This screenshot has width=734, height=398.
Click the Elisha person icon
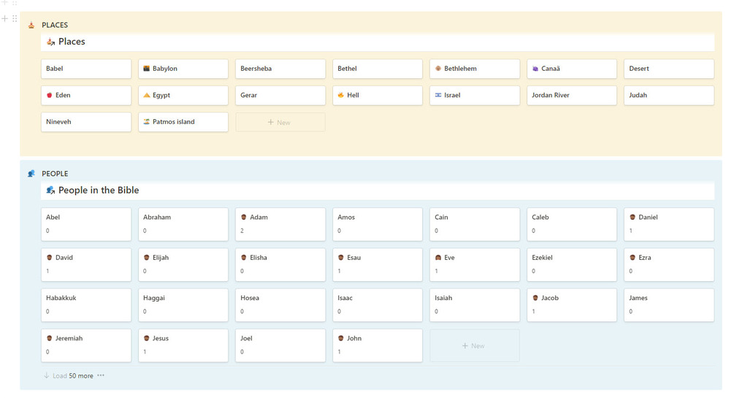[244, 258]
